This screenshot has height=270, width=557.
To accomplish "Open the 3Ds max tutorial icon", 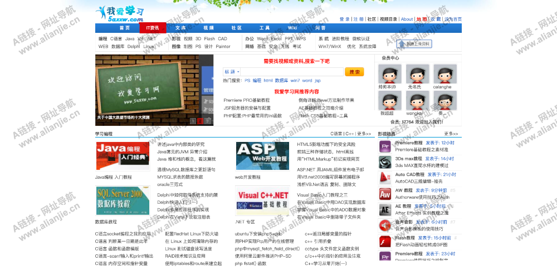I will click(x=385, y=162).
